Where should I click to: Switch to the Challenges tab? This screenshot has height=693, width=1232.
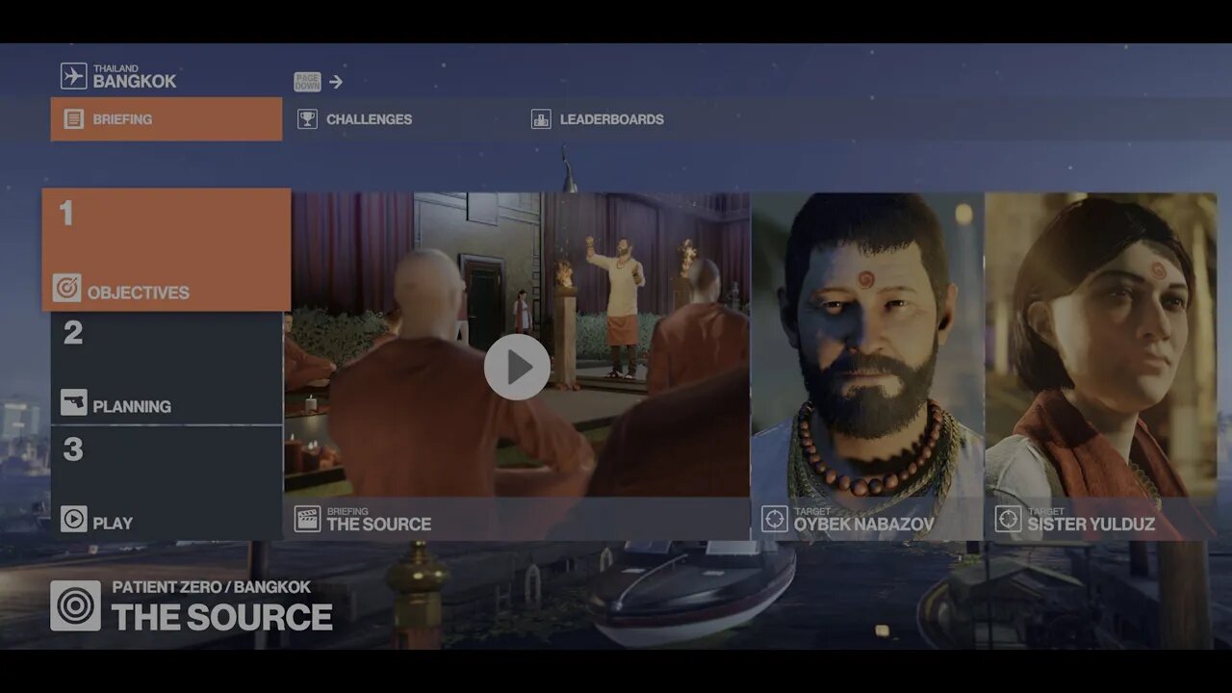pyautogui.click(x=399, y=119)
